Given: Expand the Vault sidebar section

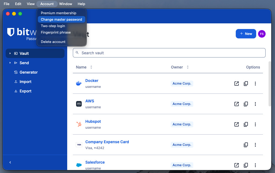Looking at the screenshot, I should pos(10,53).
